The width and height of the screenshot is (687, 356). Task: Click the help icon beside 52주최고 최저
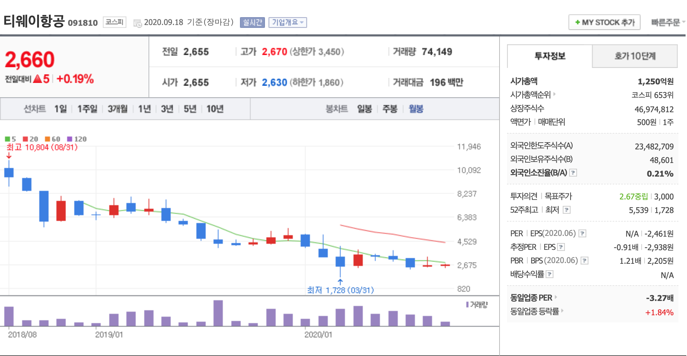point(567,210)
